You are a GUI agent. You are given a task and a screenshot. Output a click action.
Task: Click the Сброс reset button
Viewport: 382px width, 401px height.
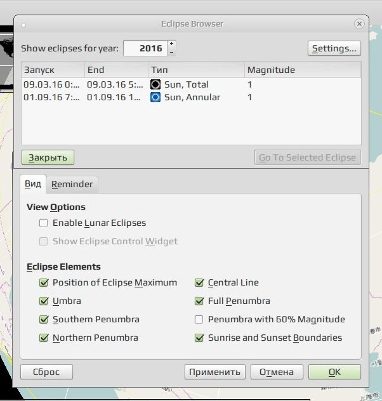coord(46,372)
